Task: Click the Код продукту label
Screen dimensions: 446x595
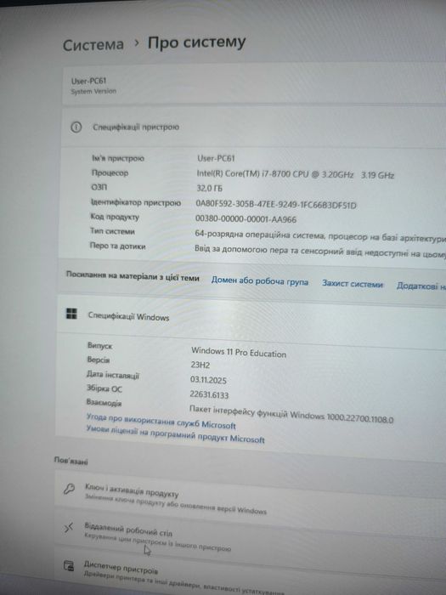Action: click(115, 217)
